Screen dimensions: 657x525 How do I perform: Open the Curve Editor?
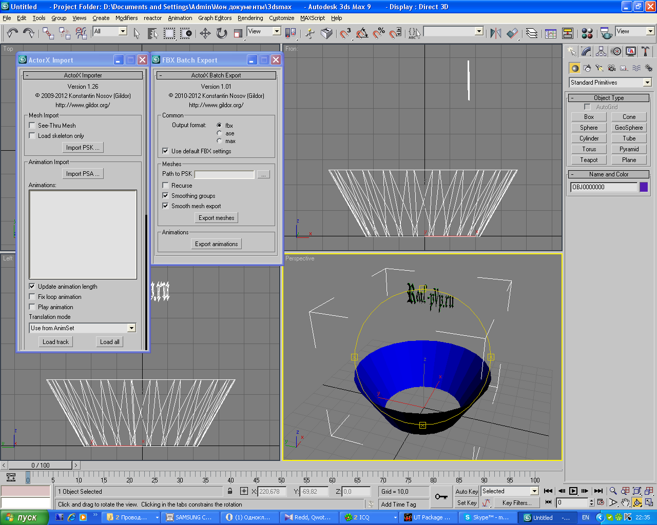(551, 33)
